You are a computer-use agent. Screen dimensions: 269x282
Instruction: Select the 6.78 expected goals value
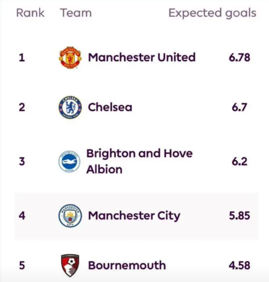point(240,58)
